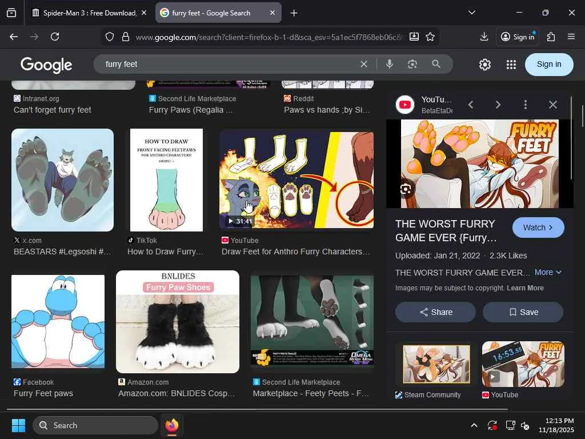Click the browser address bar URL
585x439 pixels.
pos(269,37)
